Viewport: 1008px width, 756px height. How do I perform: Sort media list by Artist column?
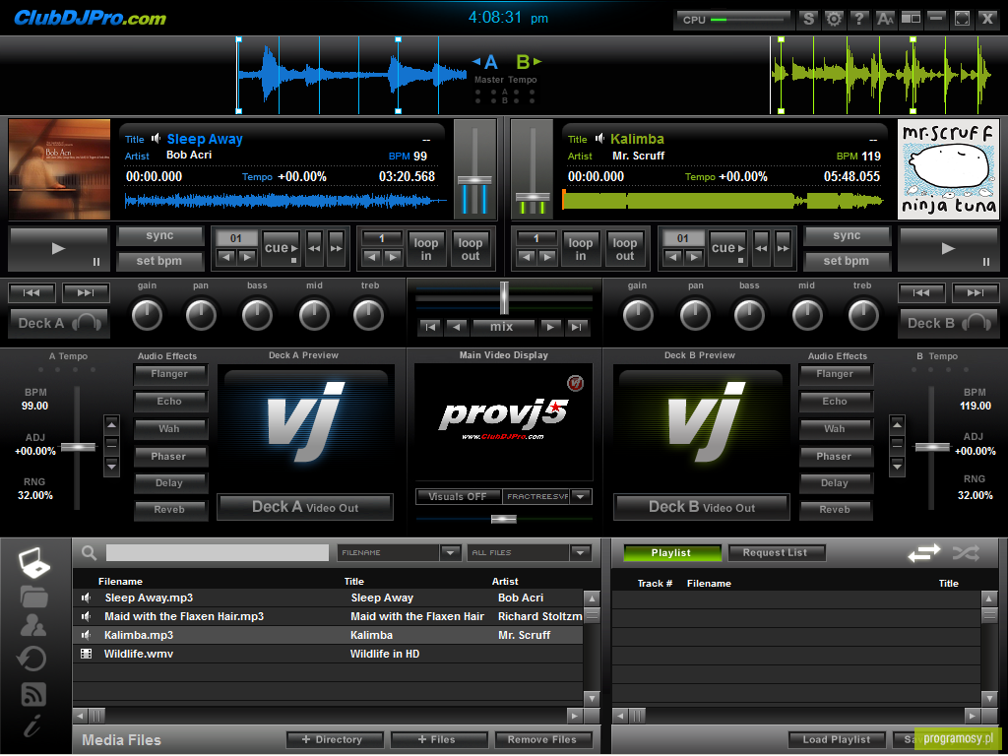click(505, 582)
